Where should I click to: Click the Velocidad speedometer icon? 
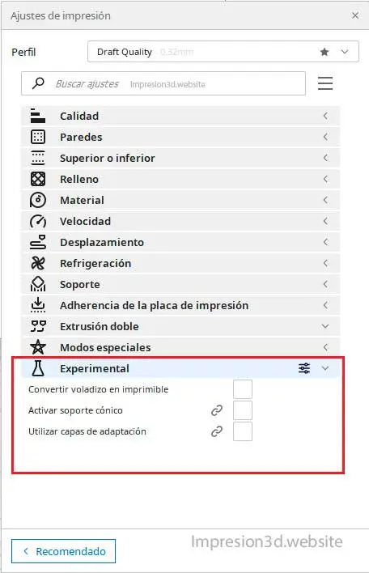point(38,221)
